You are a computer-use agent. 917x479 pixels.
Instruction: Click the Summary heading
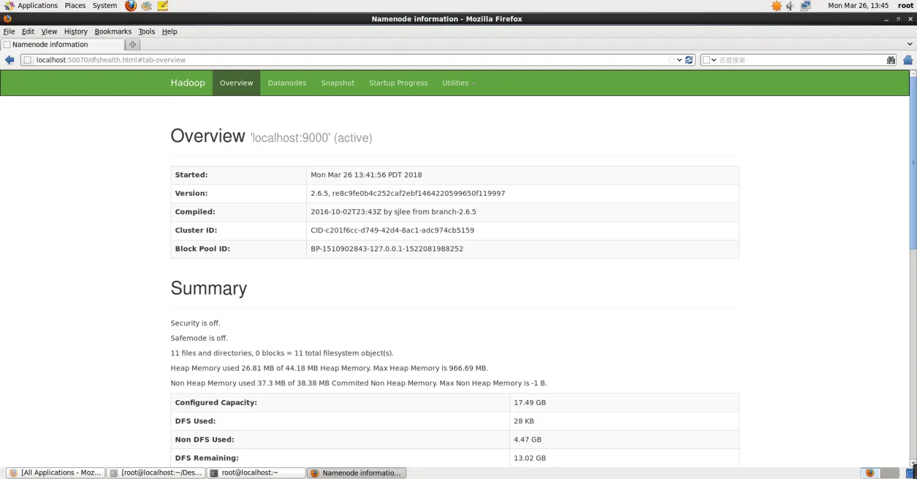point(208,288)
